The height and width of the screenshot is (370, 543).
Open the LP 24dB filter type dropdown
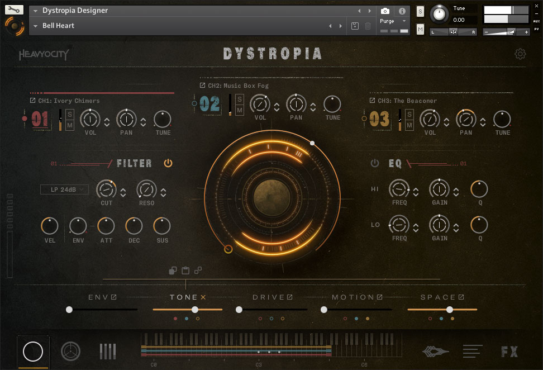[x=64, y=189]
